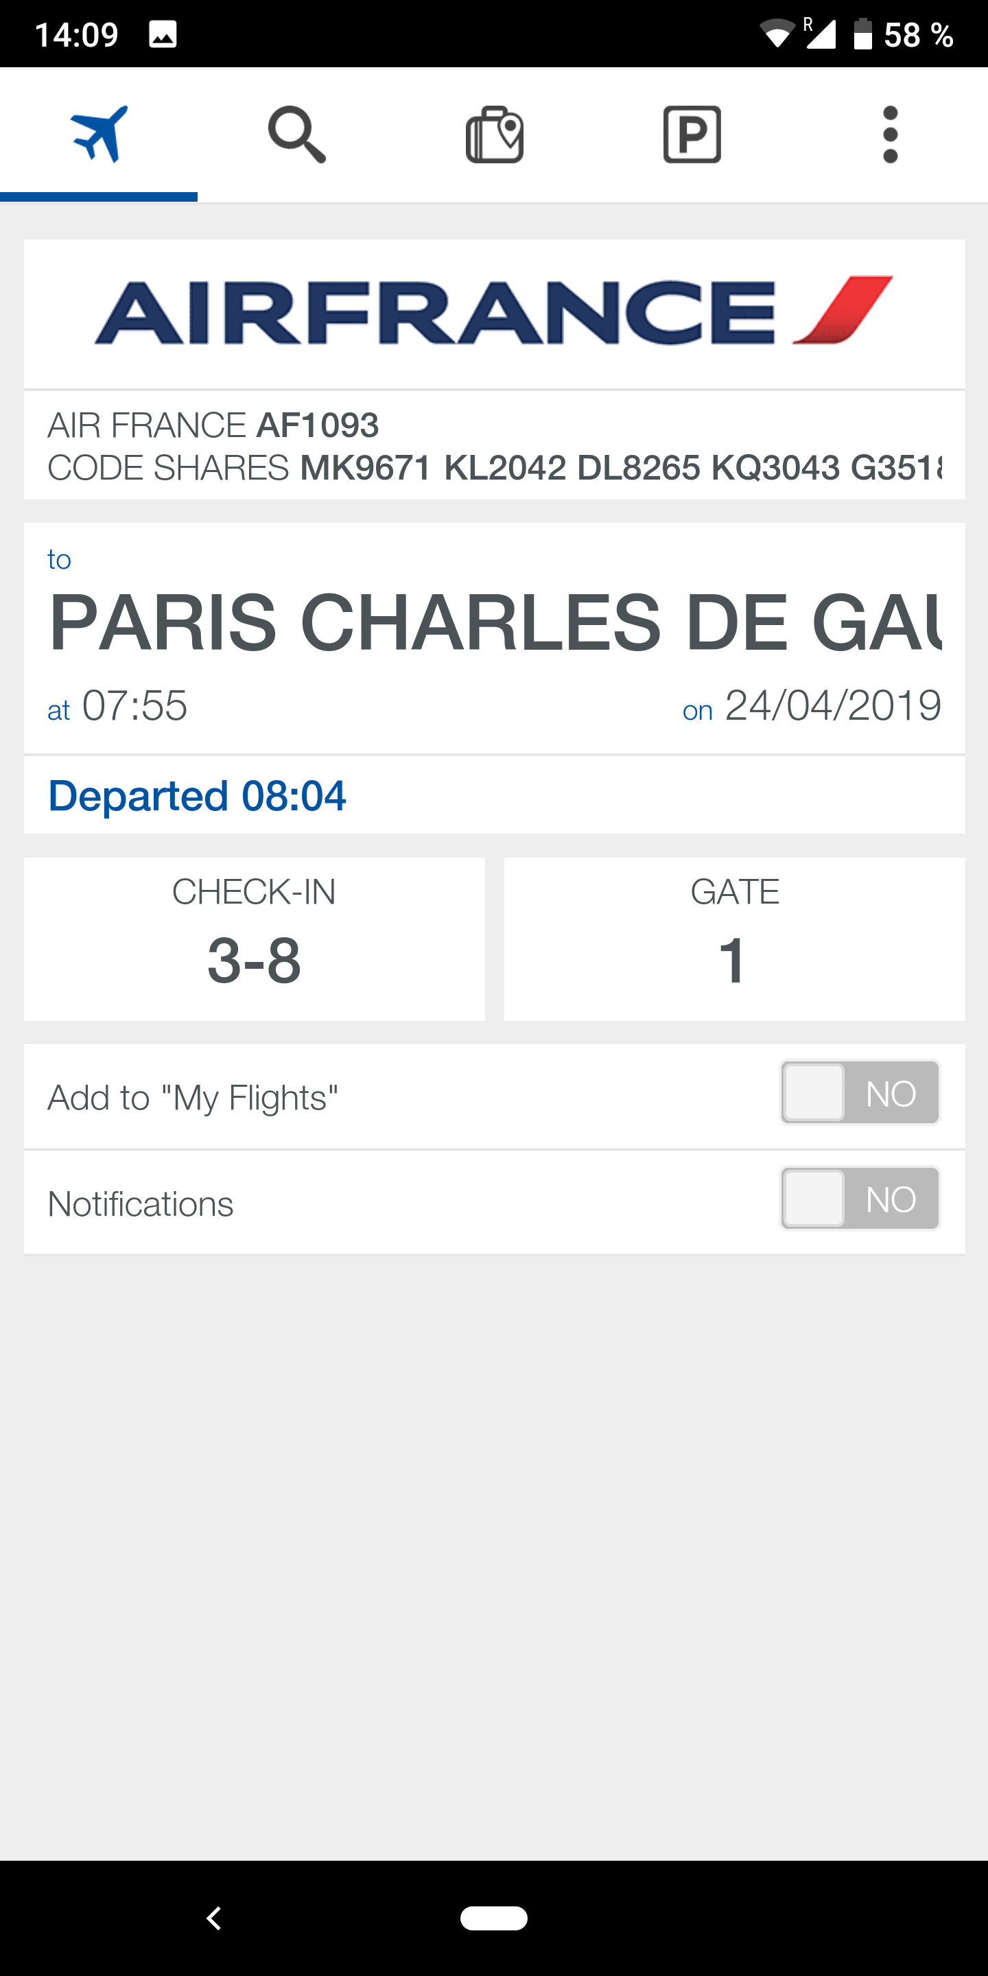Tap the Android home pill
This screenshot has height=1976, width=988.
(x=494, y=1918)
